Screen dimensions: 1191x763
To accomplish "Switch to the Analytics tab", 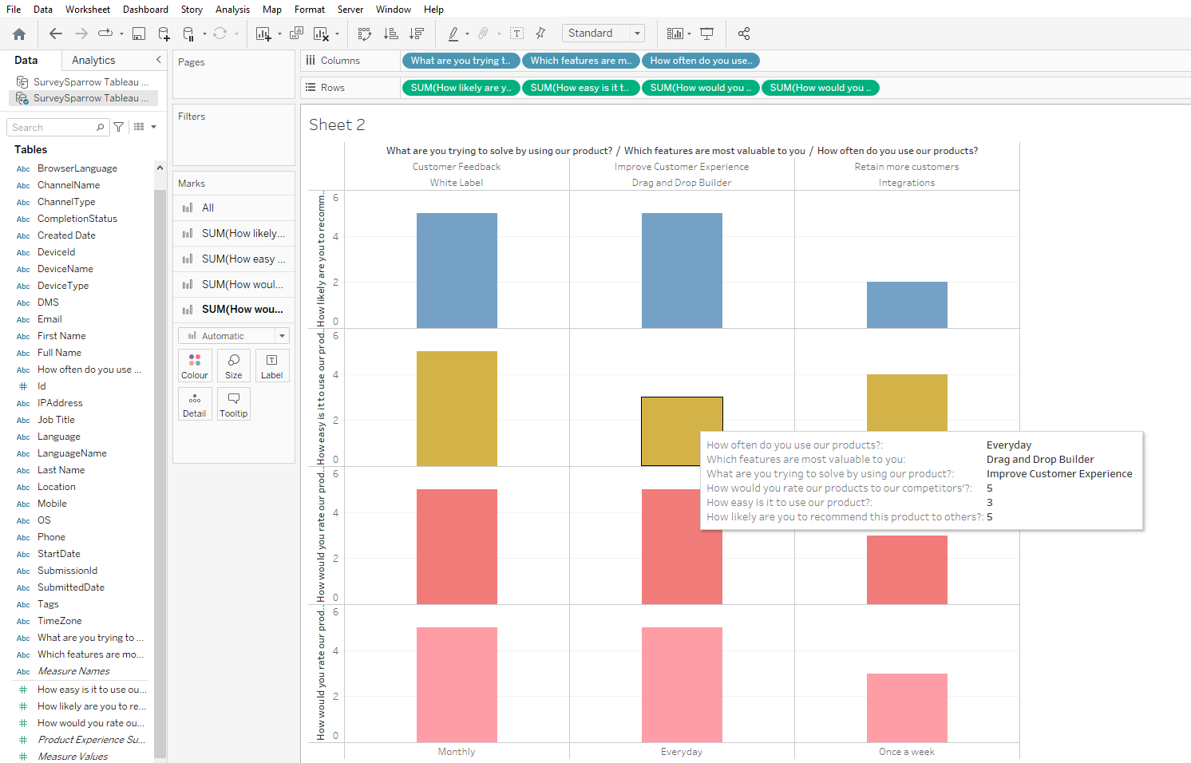I will point(93,60).
